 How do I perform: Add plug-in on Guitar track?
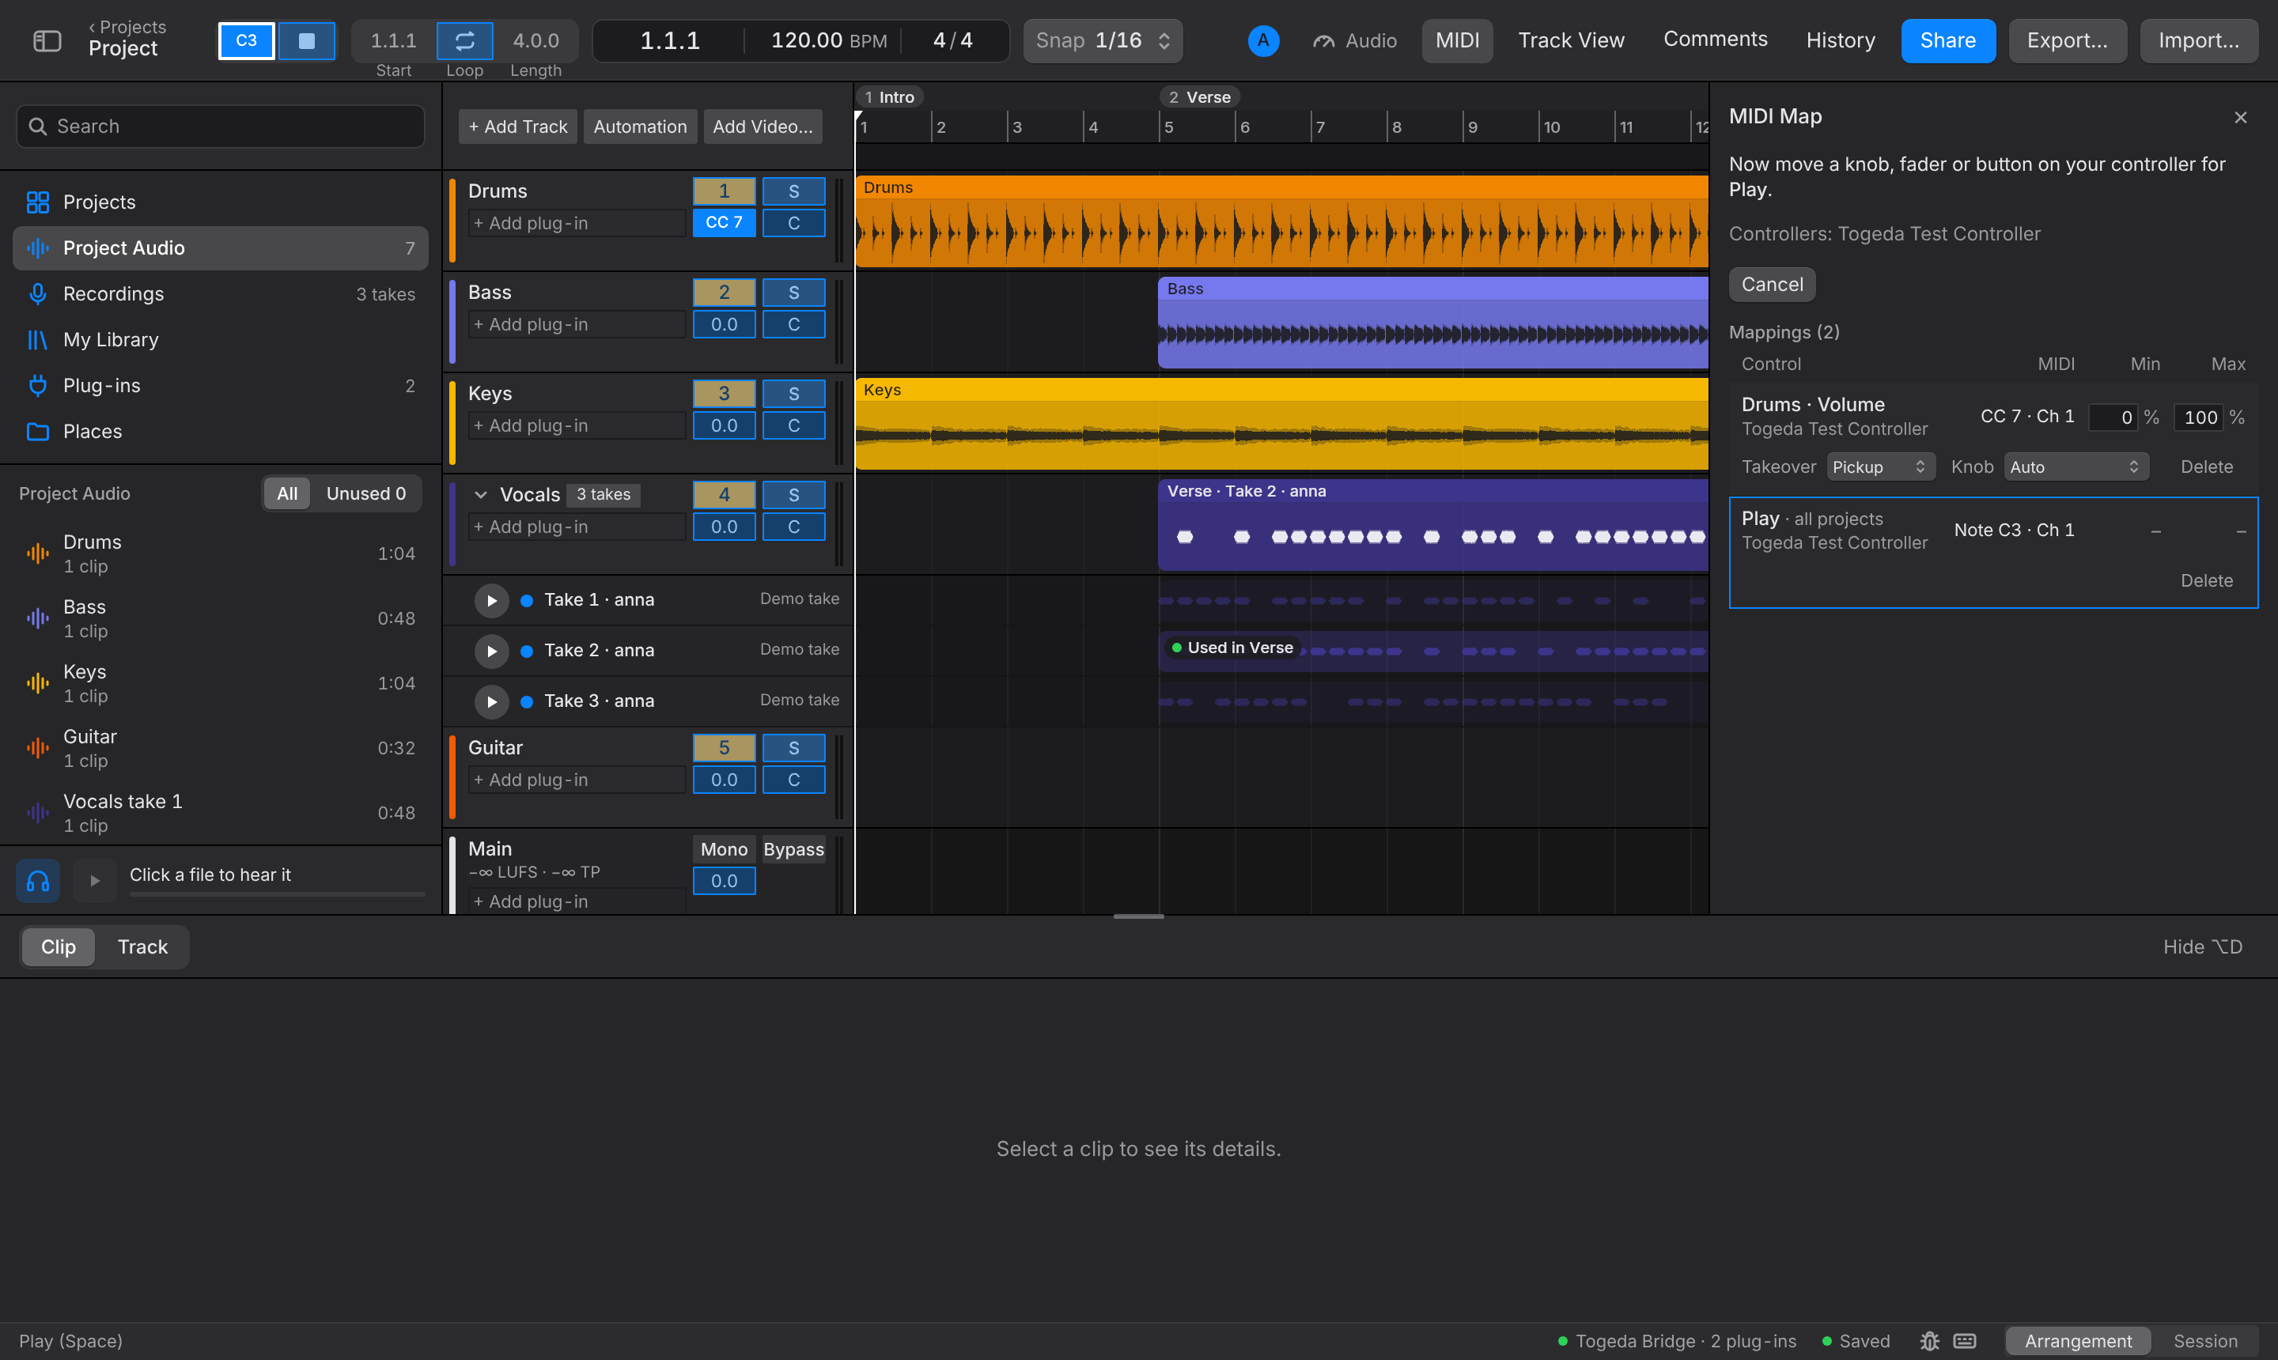[577, 780]
